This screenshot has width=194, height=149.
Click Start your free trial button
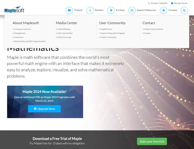152,141
